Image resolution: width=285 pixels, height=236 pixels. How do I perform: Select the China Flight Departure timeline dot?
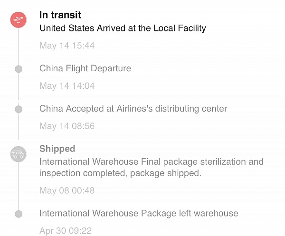point(19,69)
